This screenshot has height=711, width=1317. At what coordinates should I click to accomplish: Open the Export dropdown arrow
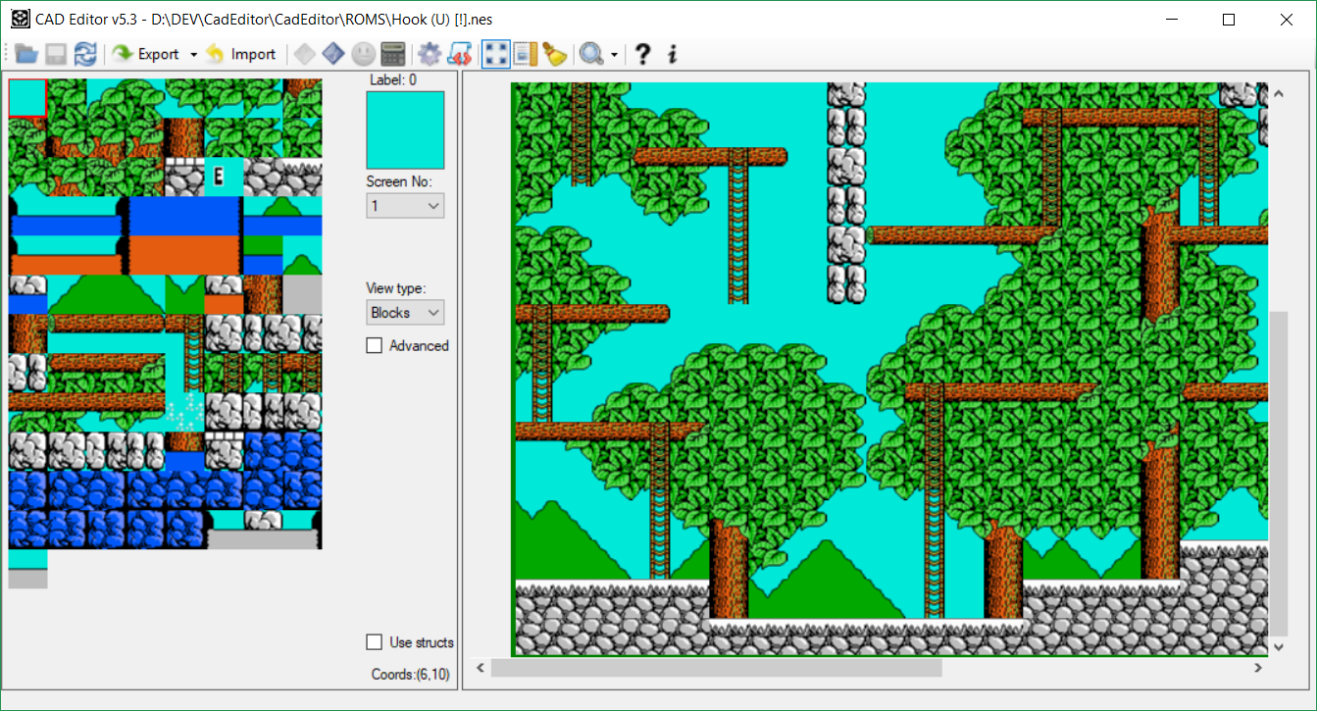pyautogui.click(x=193, y=54)
